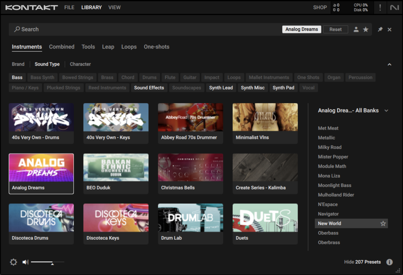
Task: Select the Mulholland Rider preset
Action: pyautogui.click(x=351, y=195)
